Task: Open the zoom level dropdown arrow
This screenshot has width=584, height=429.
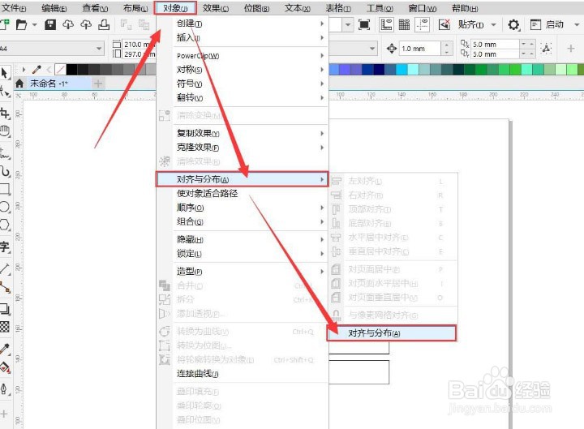Action: pos(347,25)
